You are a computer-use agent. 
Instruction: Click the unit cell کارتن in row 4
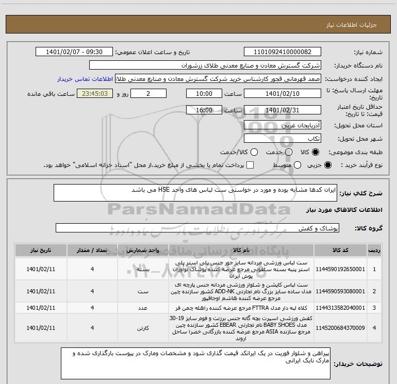pyautogui.click(x=143, y=328)
